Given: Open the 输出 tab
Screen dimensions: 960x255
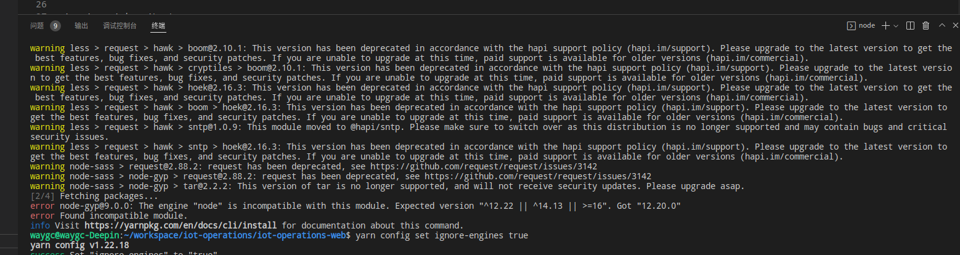Looking at the screenshot, I should pyautogui.click(x=81, y=26).
